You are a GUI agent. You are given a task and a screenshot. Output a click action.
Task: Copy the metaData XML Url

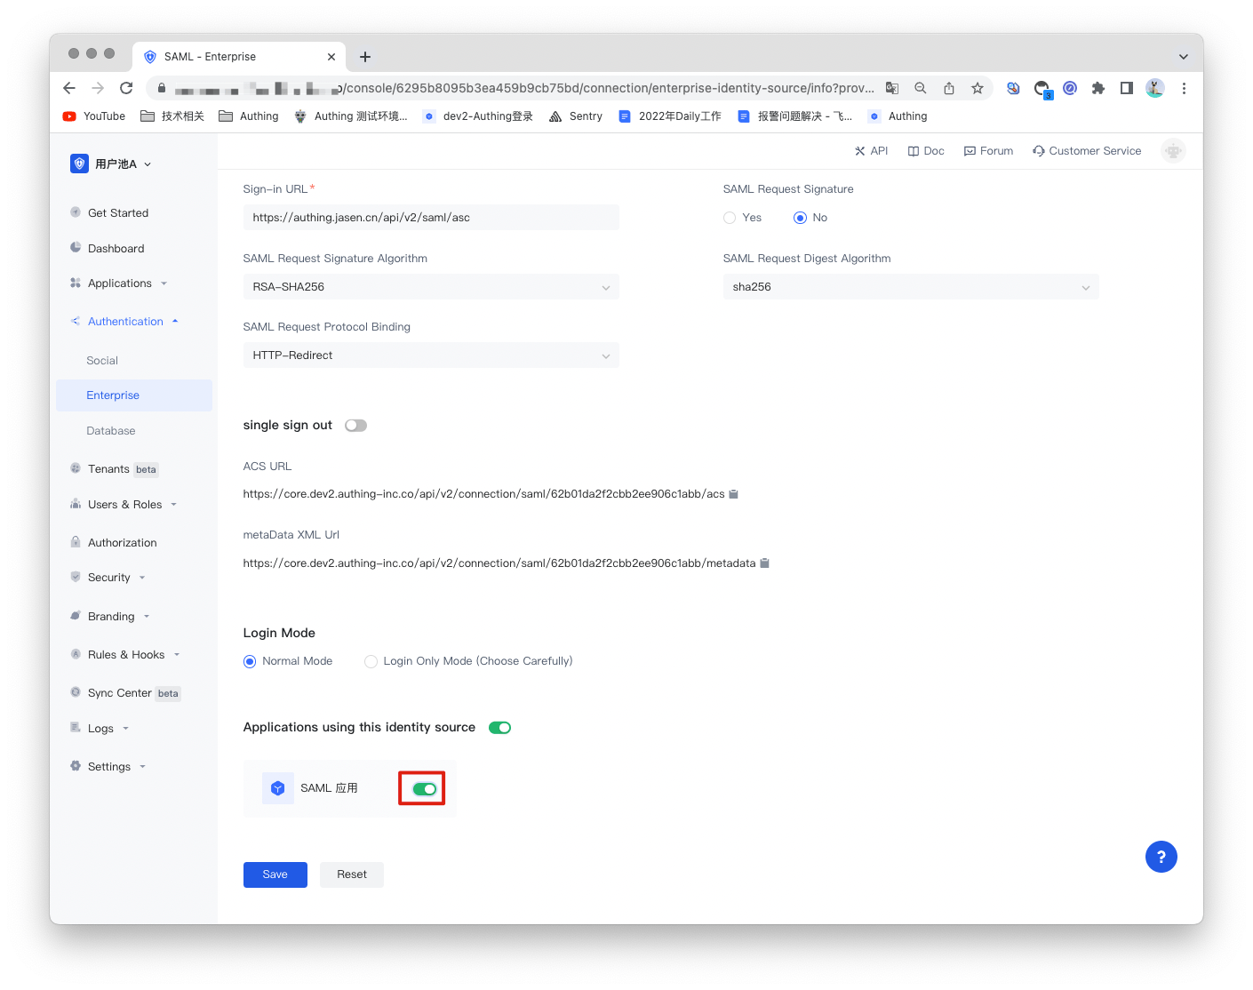click(764, 563)
